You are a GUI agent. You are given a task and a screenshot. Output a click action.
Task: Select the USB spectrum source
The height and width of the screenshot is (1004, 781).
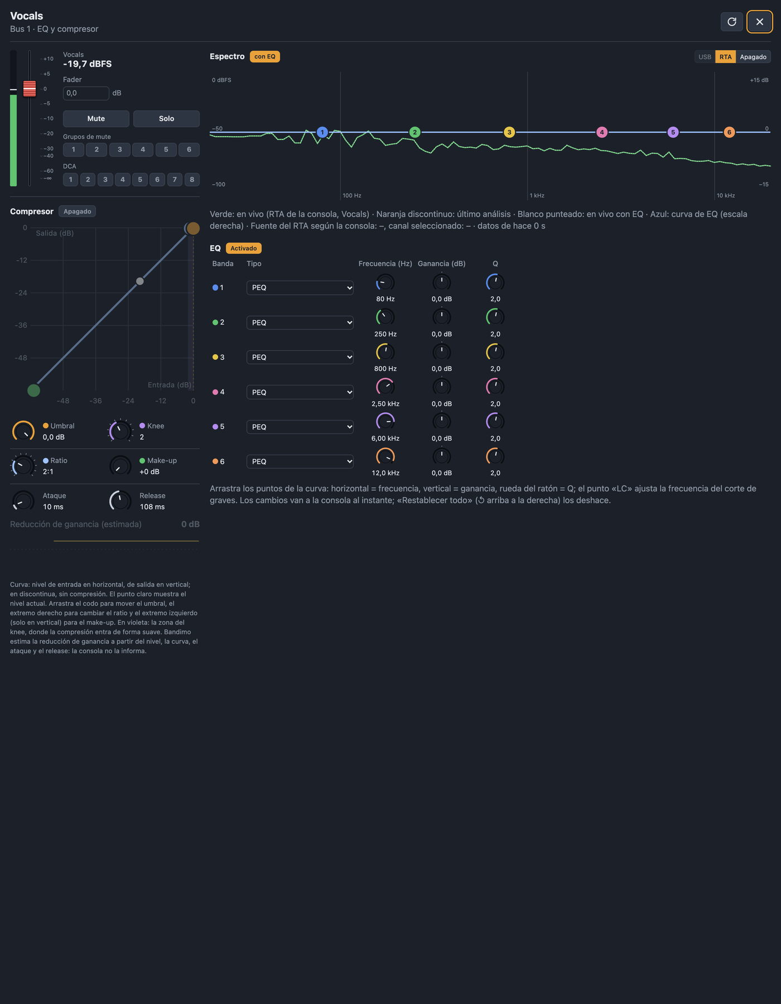click(x=705, y=57)
